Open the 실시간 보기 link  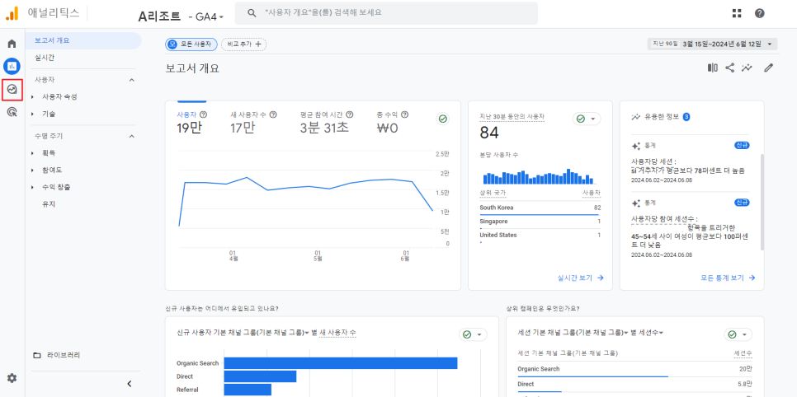tap(581, 278)
